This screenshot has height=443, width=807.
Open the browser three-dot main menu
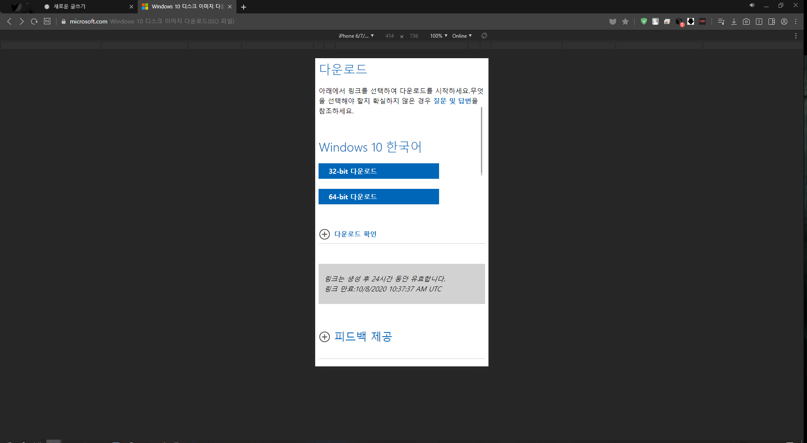(x=796, y=21)
